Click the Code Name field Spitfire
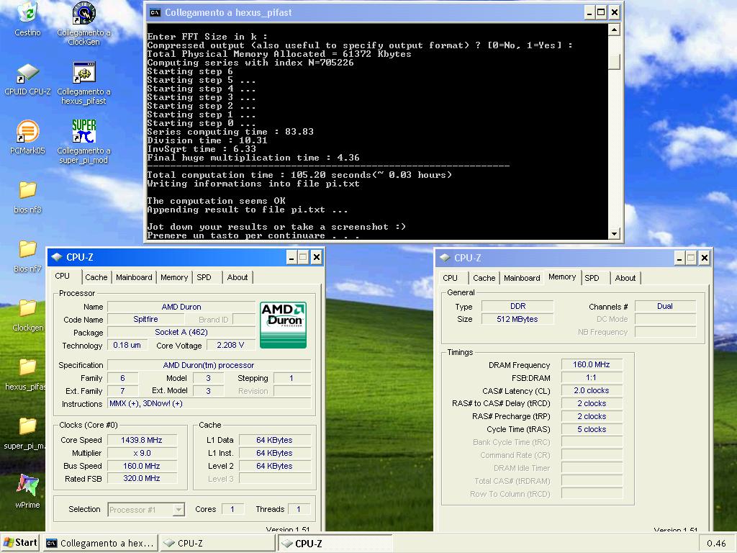 pos(145,319)
